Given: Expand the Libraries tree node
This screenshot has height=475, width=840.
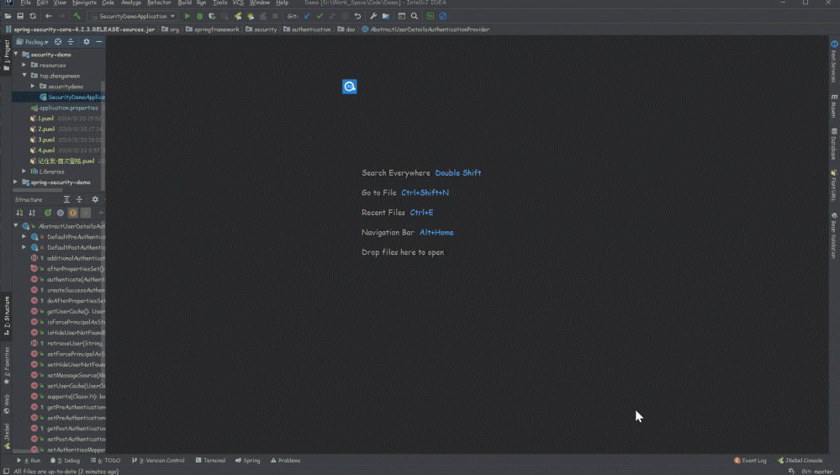Looking at the screenshot, I should pyautogui.click(x=25, y=172).
